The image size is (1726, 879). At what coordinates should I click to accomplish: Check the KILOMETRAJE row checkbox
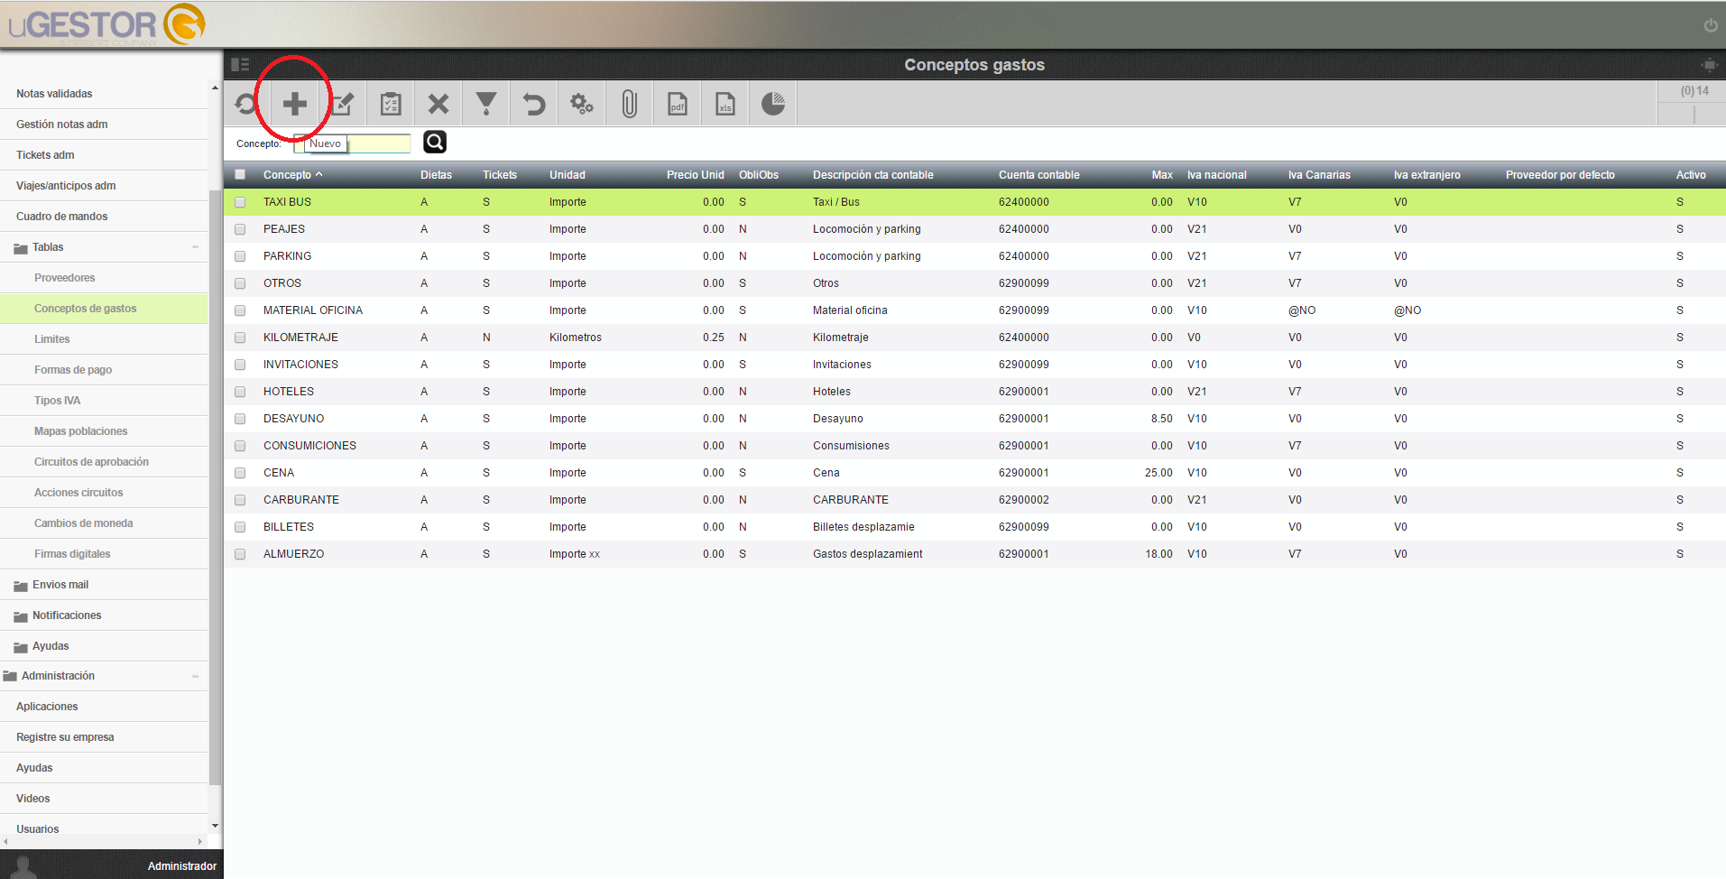240,338
